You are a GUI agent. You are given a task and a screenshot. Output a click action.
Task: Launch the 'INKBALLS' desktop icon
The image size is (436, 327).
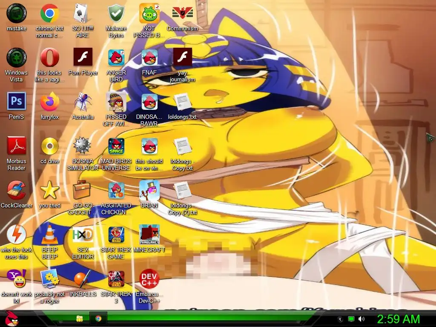click(x=82, y=279)
